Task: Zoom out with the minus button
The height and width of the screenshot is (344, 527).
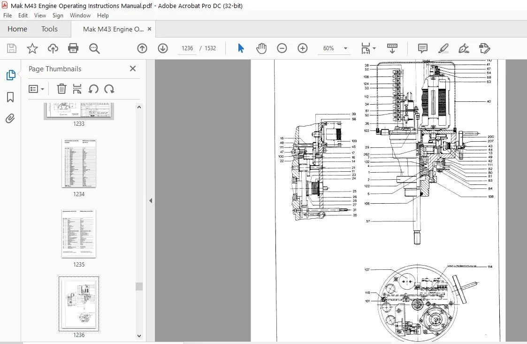Action: point(282,48)
